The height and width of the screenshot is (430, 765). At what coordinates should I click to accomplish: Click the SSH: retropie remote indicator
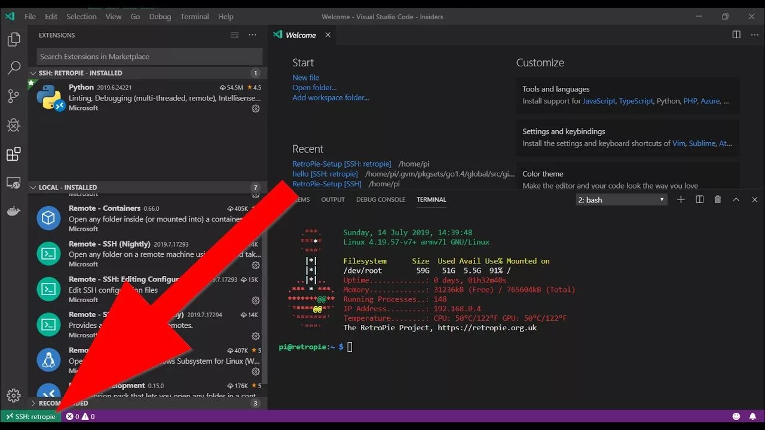point(30,416)
